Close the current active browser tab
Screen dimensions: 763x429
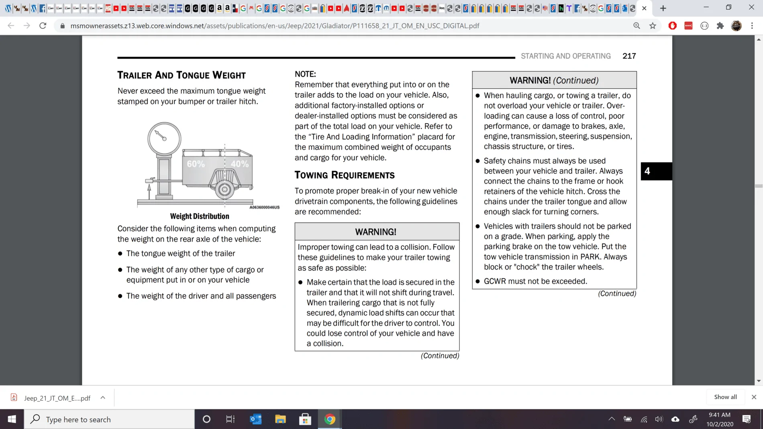tap(644, 8)
